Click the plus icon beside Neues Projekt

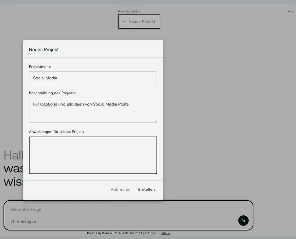[124, 22]
